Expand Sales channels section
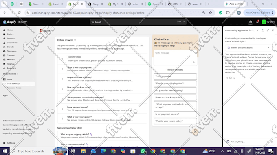Screen dimensions: 277x155 pyautogui.click(x=11, y=74)
